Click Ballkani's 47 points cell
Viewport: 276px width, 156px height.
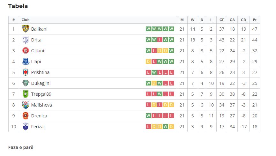point(255,29)
